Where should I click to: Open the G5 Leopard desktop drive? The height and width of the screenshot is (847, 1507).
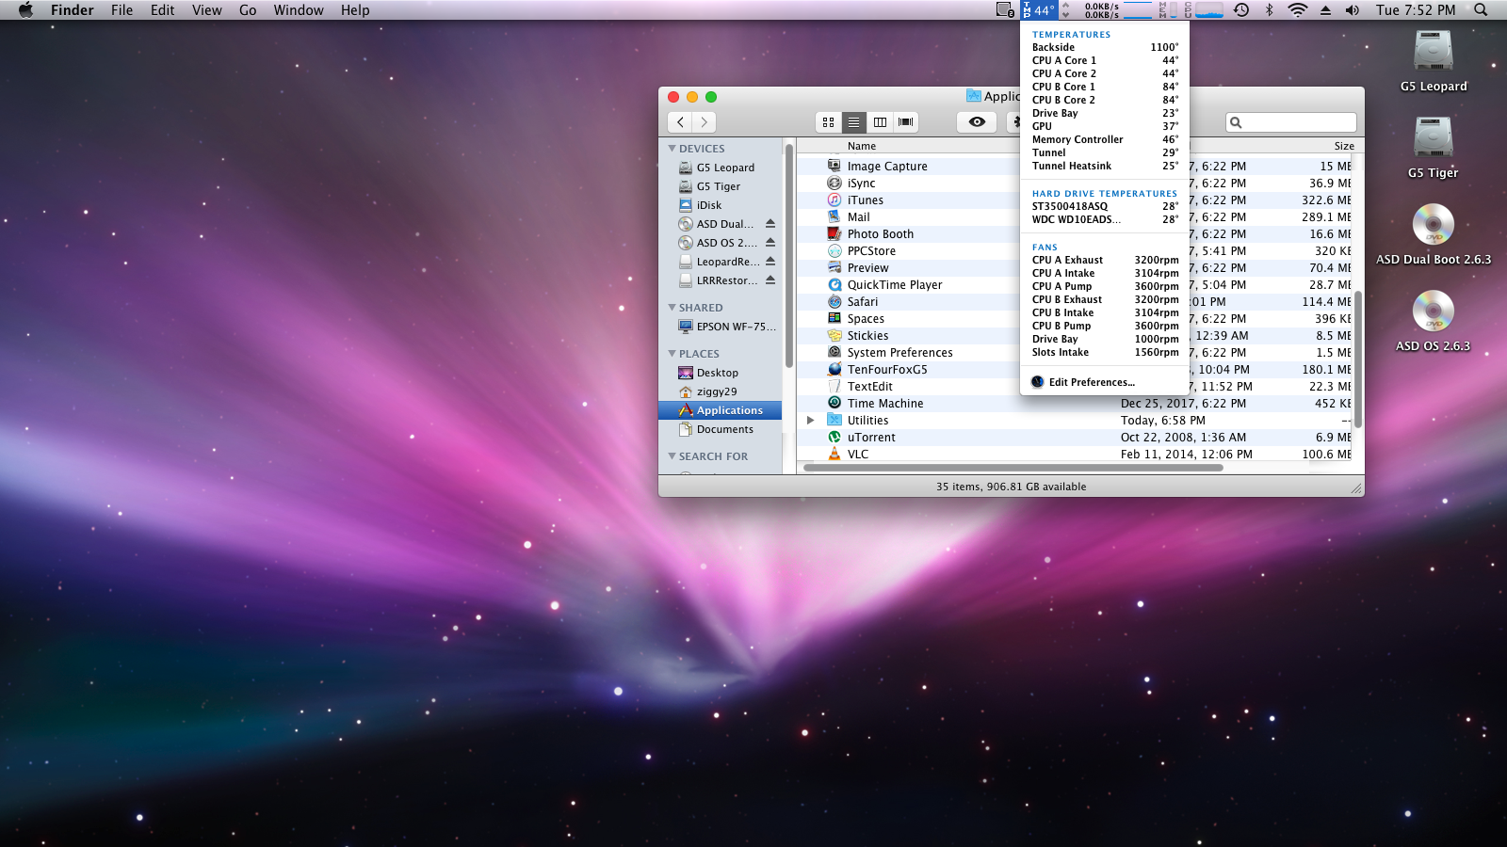point(1434,52)
